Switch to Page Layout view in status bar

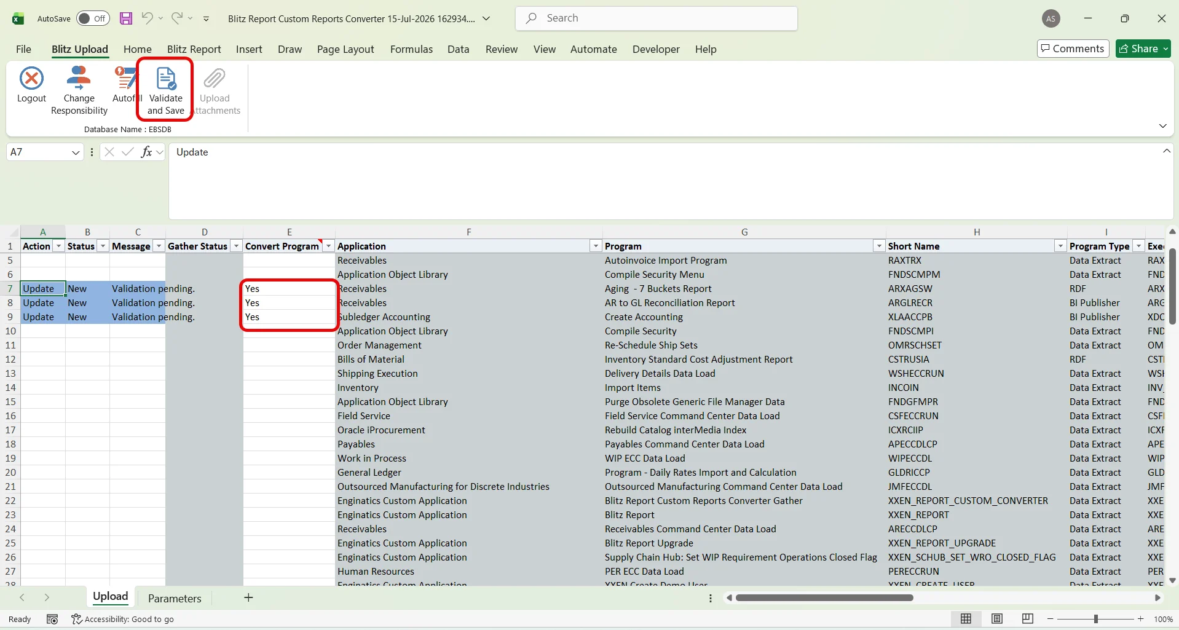[x=997, y=619]
